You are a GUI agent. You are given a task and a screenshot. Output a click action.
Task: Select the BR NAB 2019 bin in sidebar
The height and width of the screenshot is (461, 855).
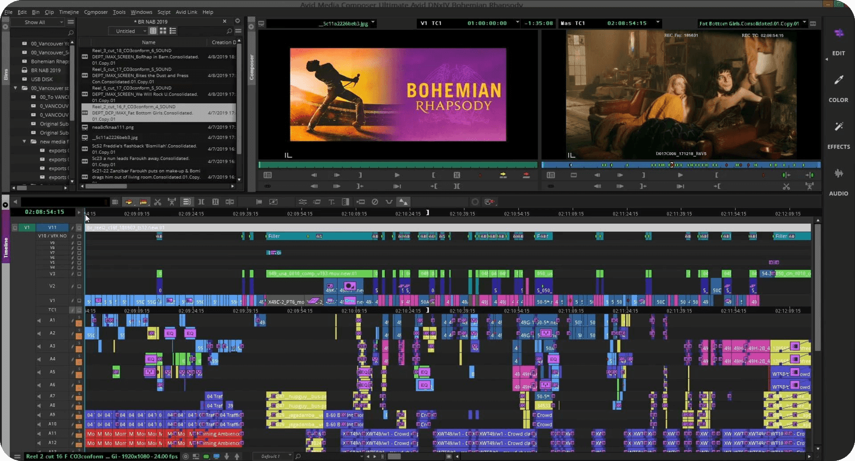pos(45,71)
